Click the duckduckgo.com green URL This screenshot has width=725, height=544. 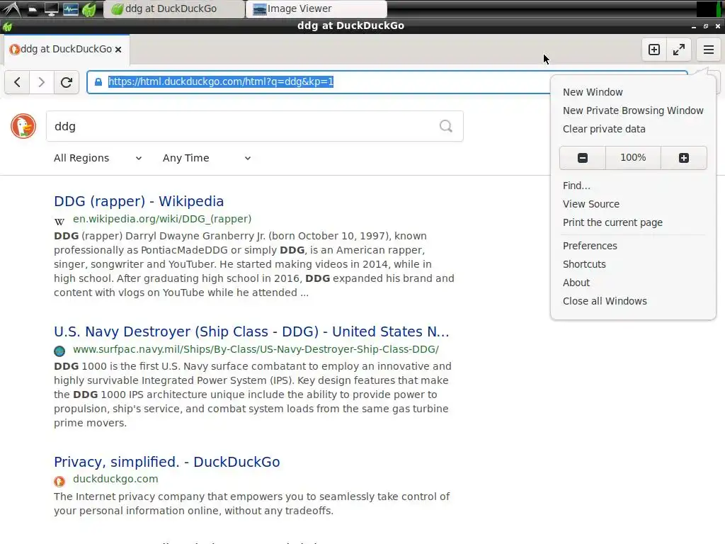click(115, 479)
